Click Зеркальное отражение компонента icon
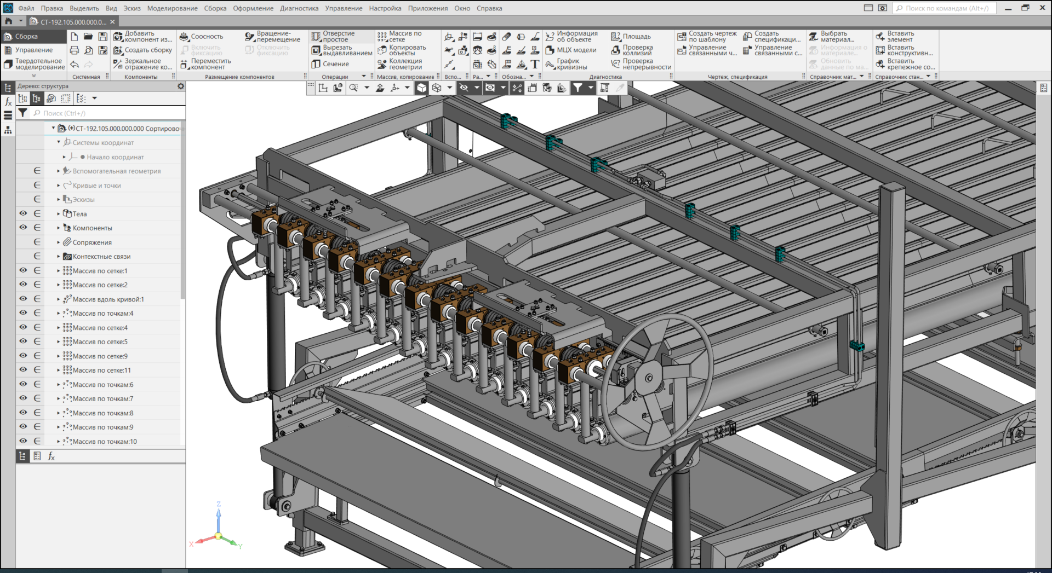 click(x=118, y=64)
